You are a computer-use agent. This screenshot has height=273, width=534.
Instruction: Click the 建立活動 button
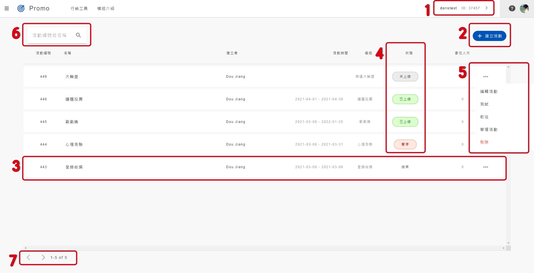489,36
